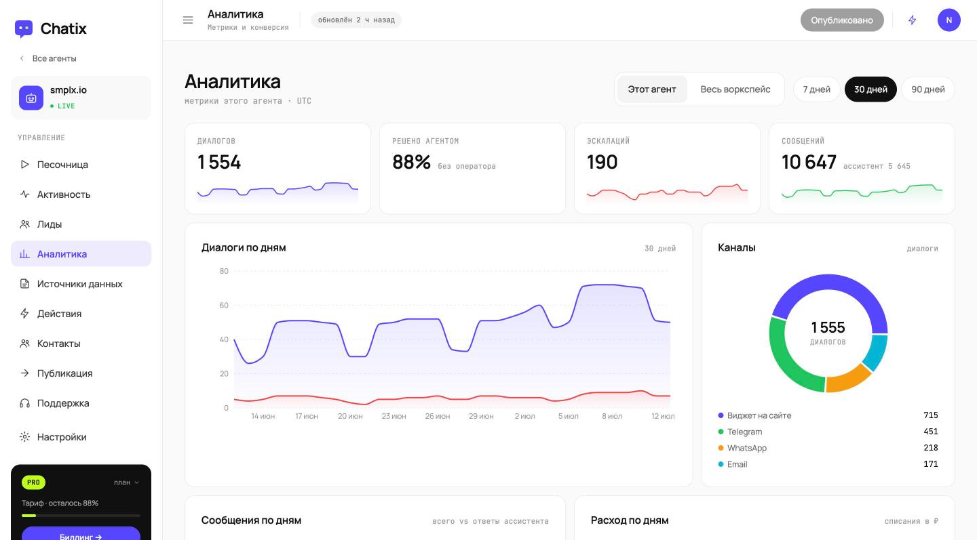Expand the план dropdown
This screenshot has height=540, width=977.
pyautogui.click(x=127, y=482)
